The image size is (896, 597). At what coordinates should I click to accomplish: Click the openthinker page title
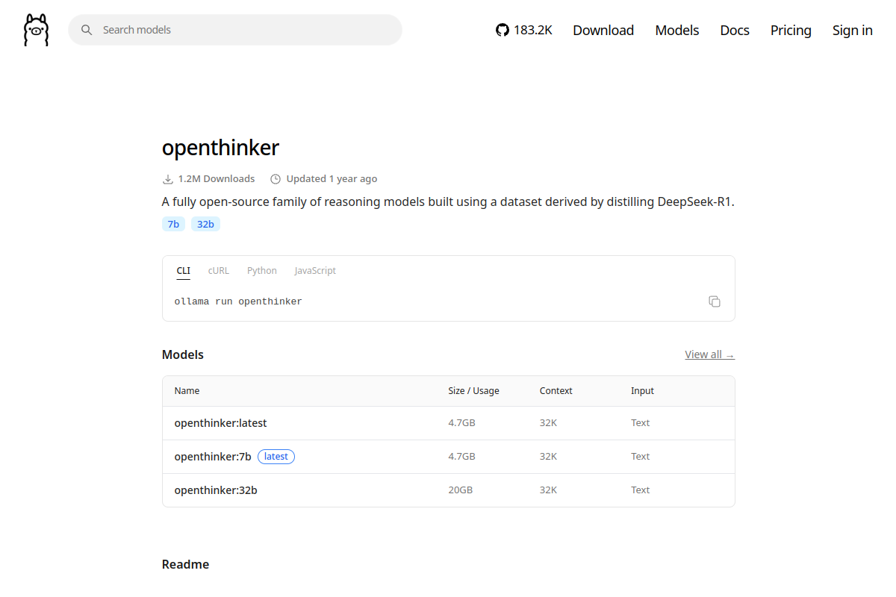220,148
